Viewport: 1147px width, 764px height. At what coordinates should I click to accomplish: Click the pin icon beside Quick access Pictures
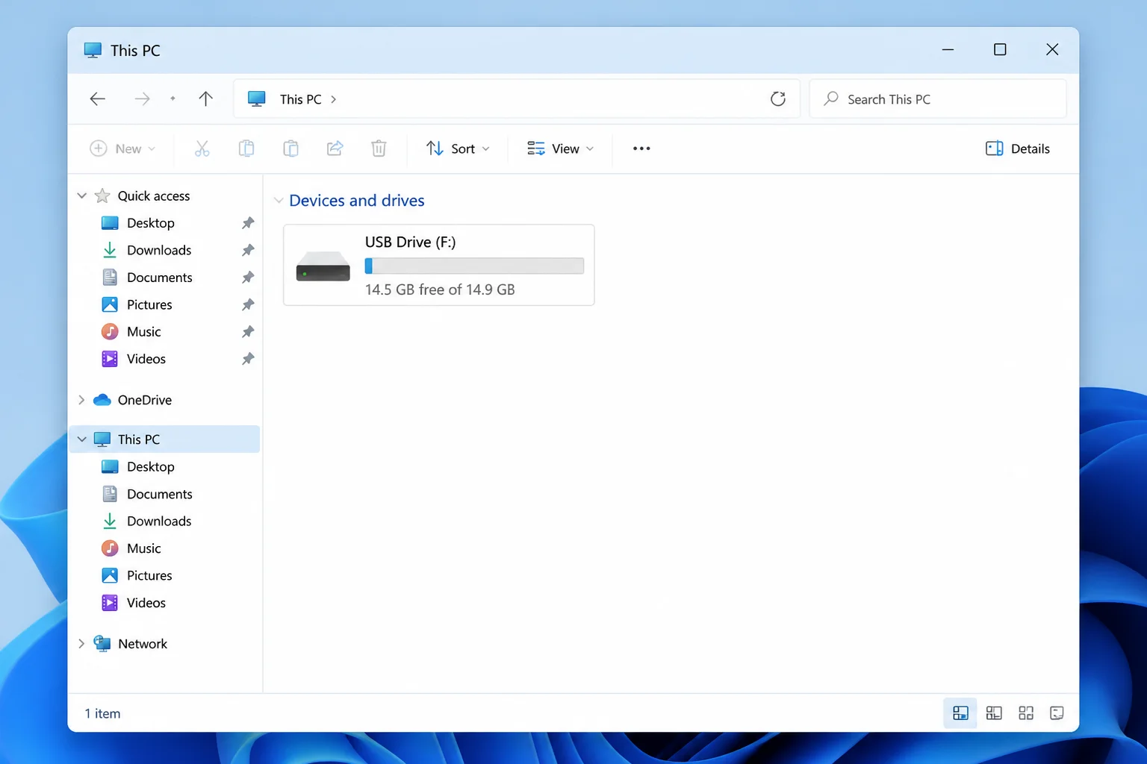pos(248,304)
